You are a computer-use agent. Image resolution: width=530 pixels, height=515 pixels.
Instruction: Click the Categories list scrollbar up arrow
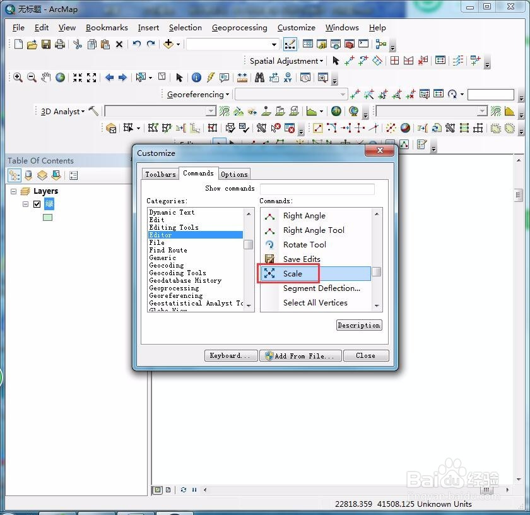pyautogui.click(x=249, y=214)
